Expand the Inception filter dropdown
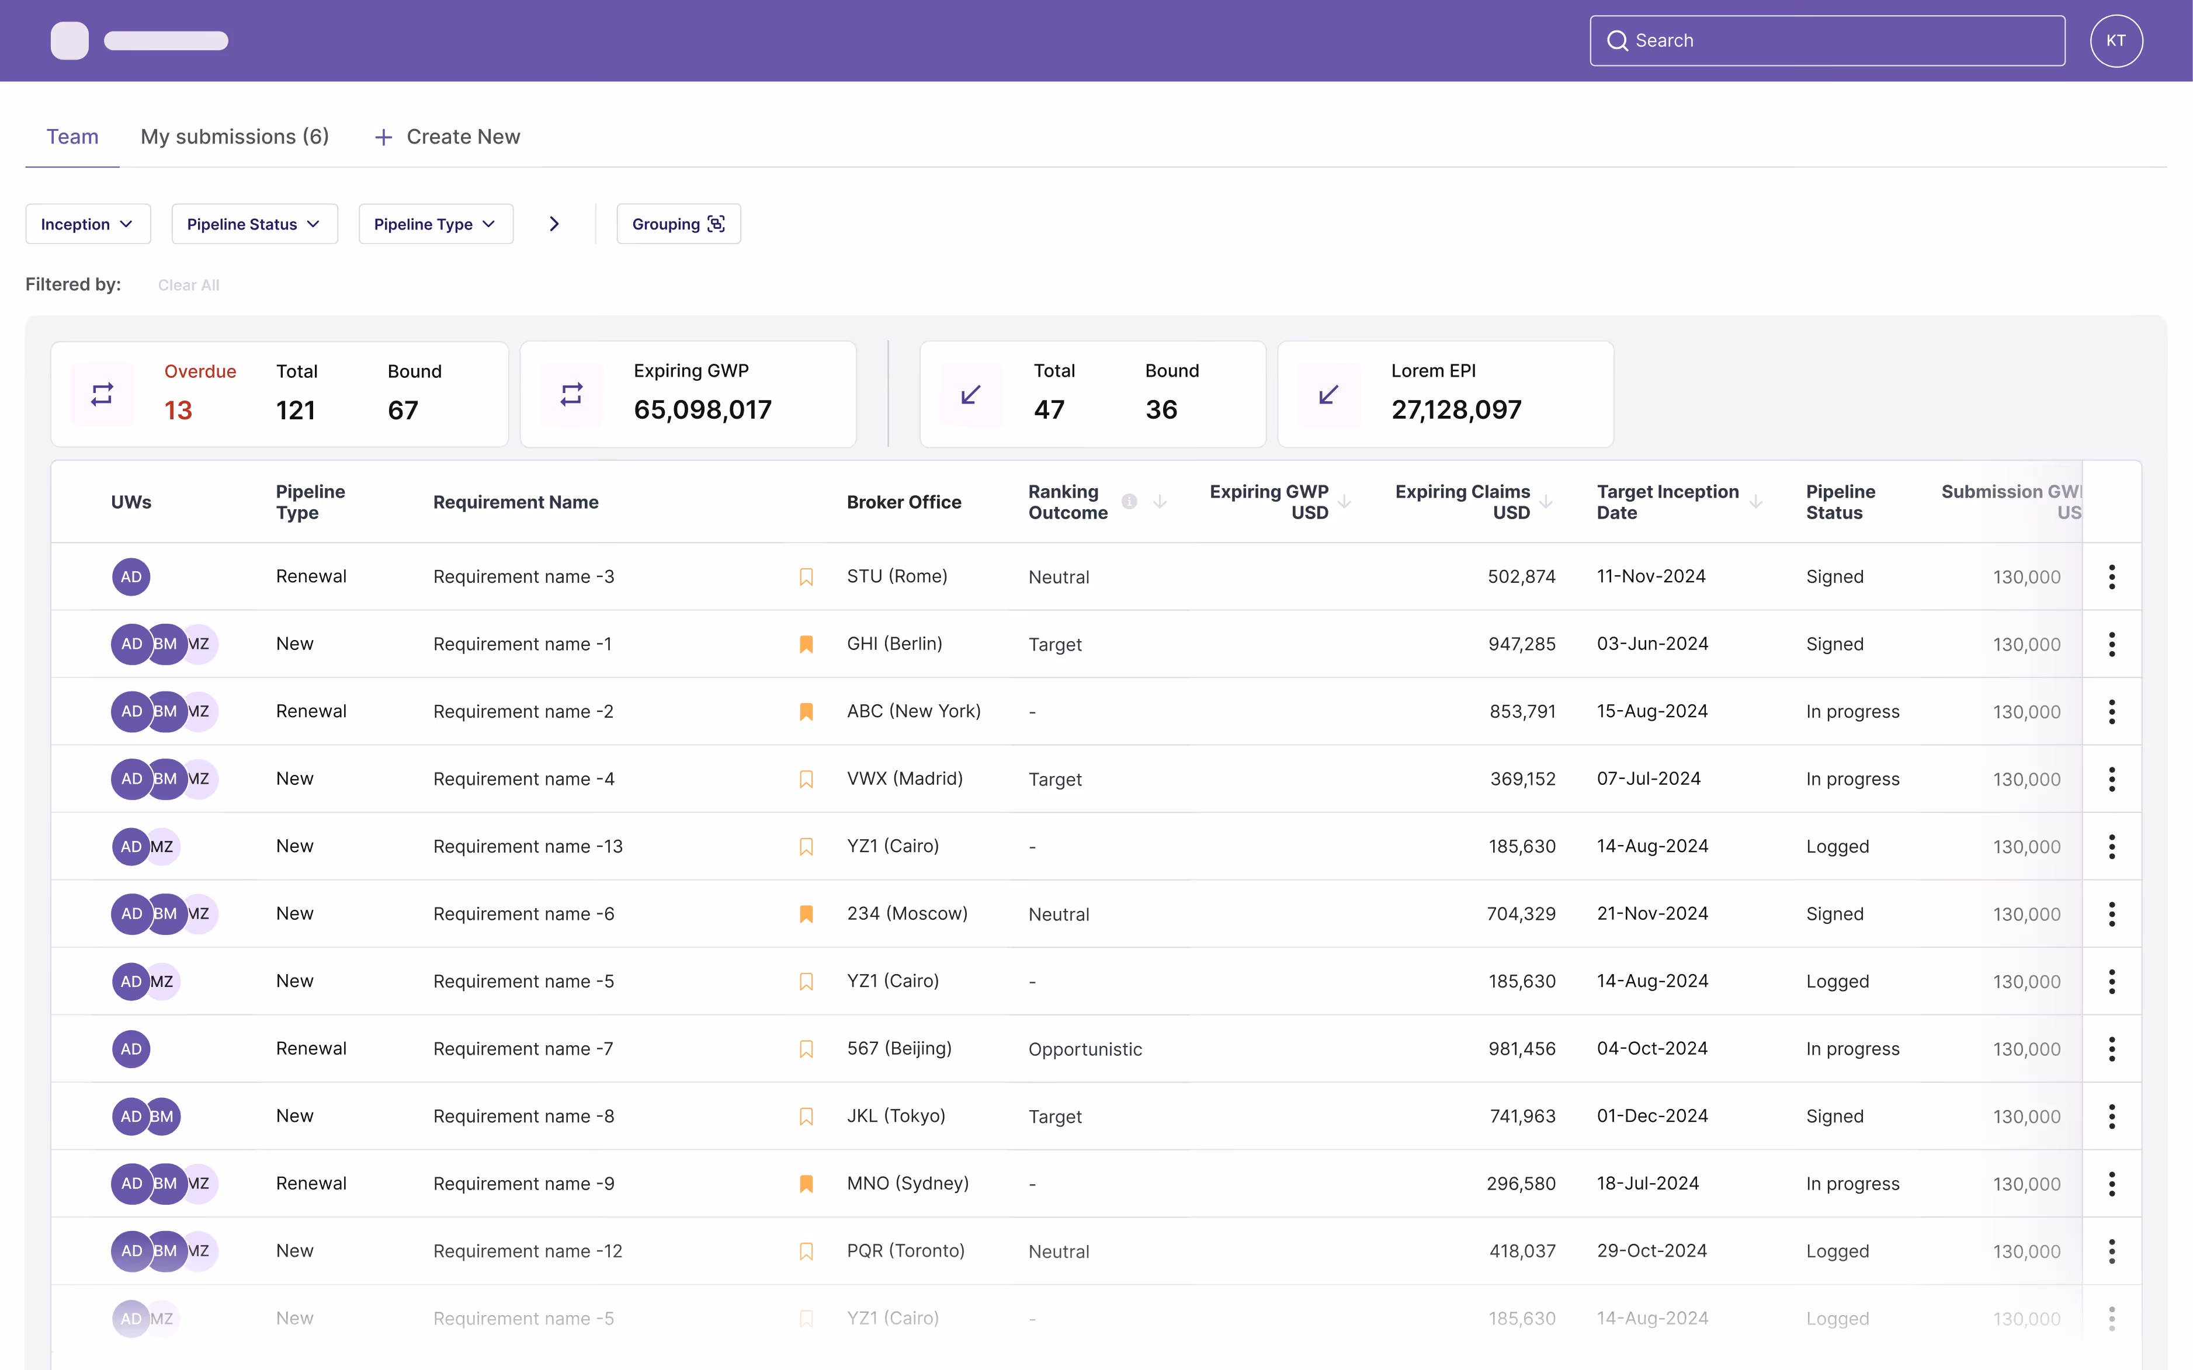 coord(88,224)
